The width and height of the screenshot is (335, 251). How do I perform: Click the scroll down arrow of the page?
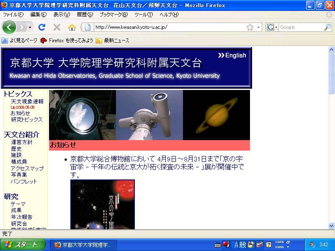[x=331, y=225]
